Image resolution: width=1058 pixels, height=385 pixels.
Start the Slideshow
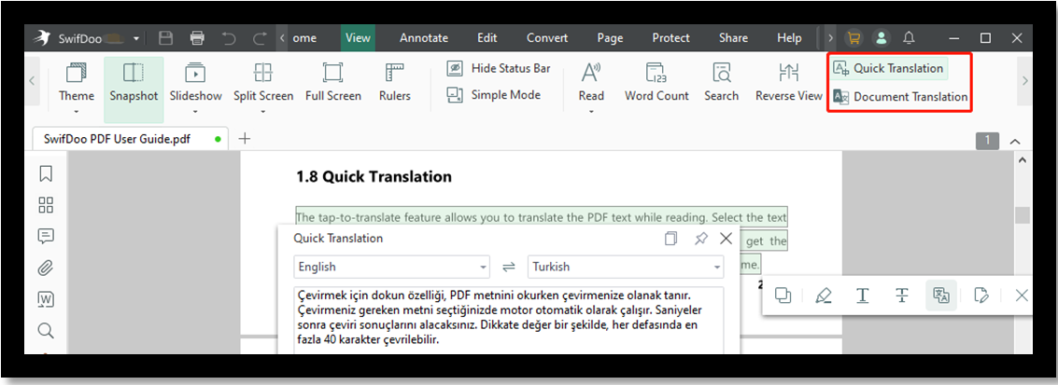pos(196,81)
